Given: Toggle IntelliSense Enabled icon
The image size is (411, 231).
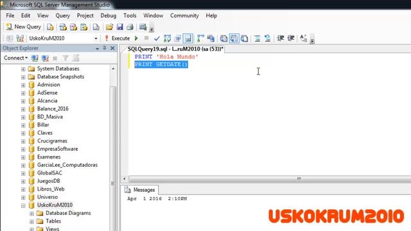Looking at the screenshot, I should point(188,38).
